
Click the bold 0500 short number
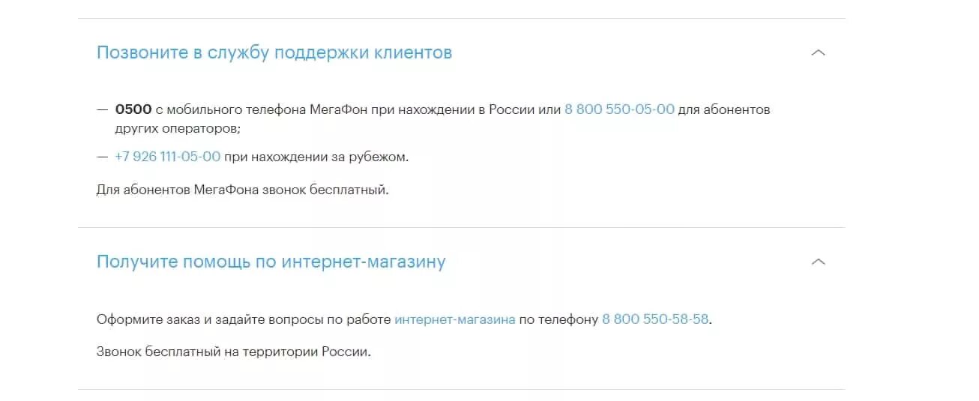point(133,109)
